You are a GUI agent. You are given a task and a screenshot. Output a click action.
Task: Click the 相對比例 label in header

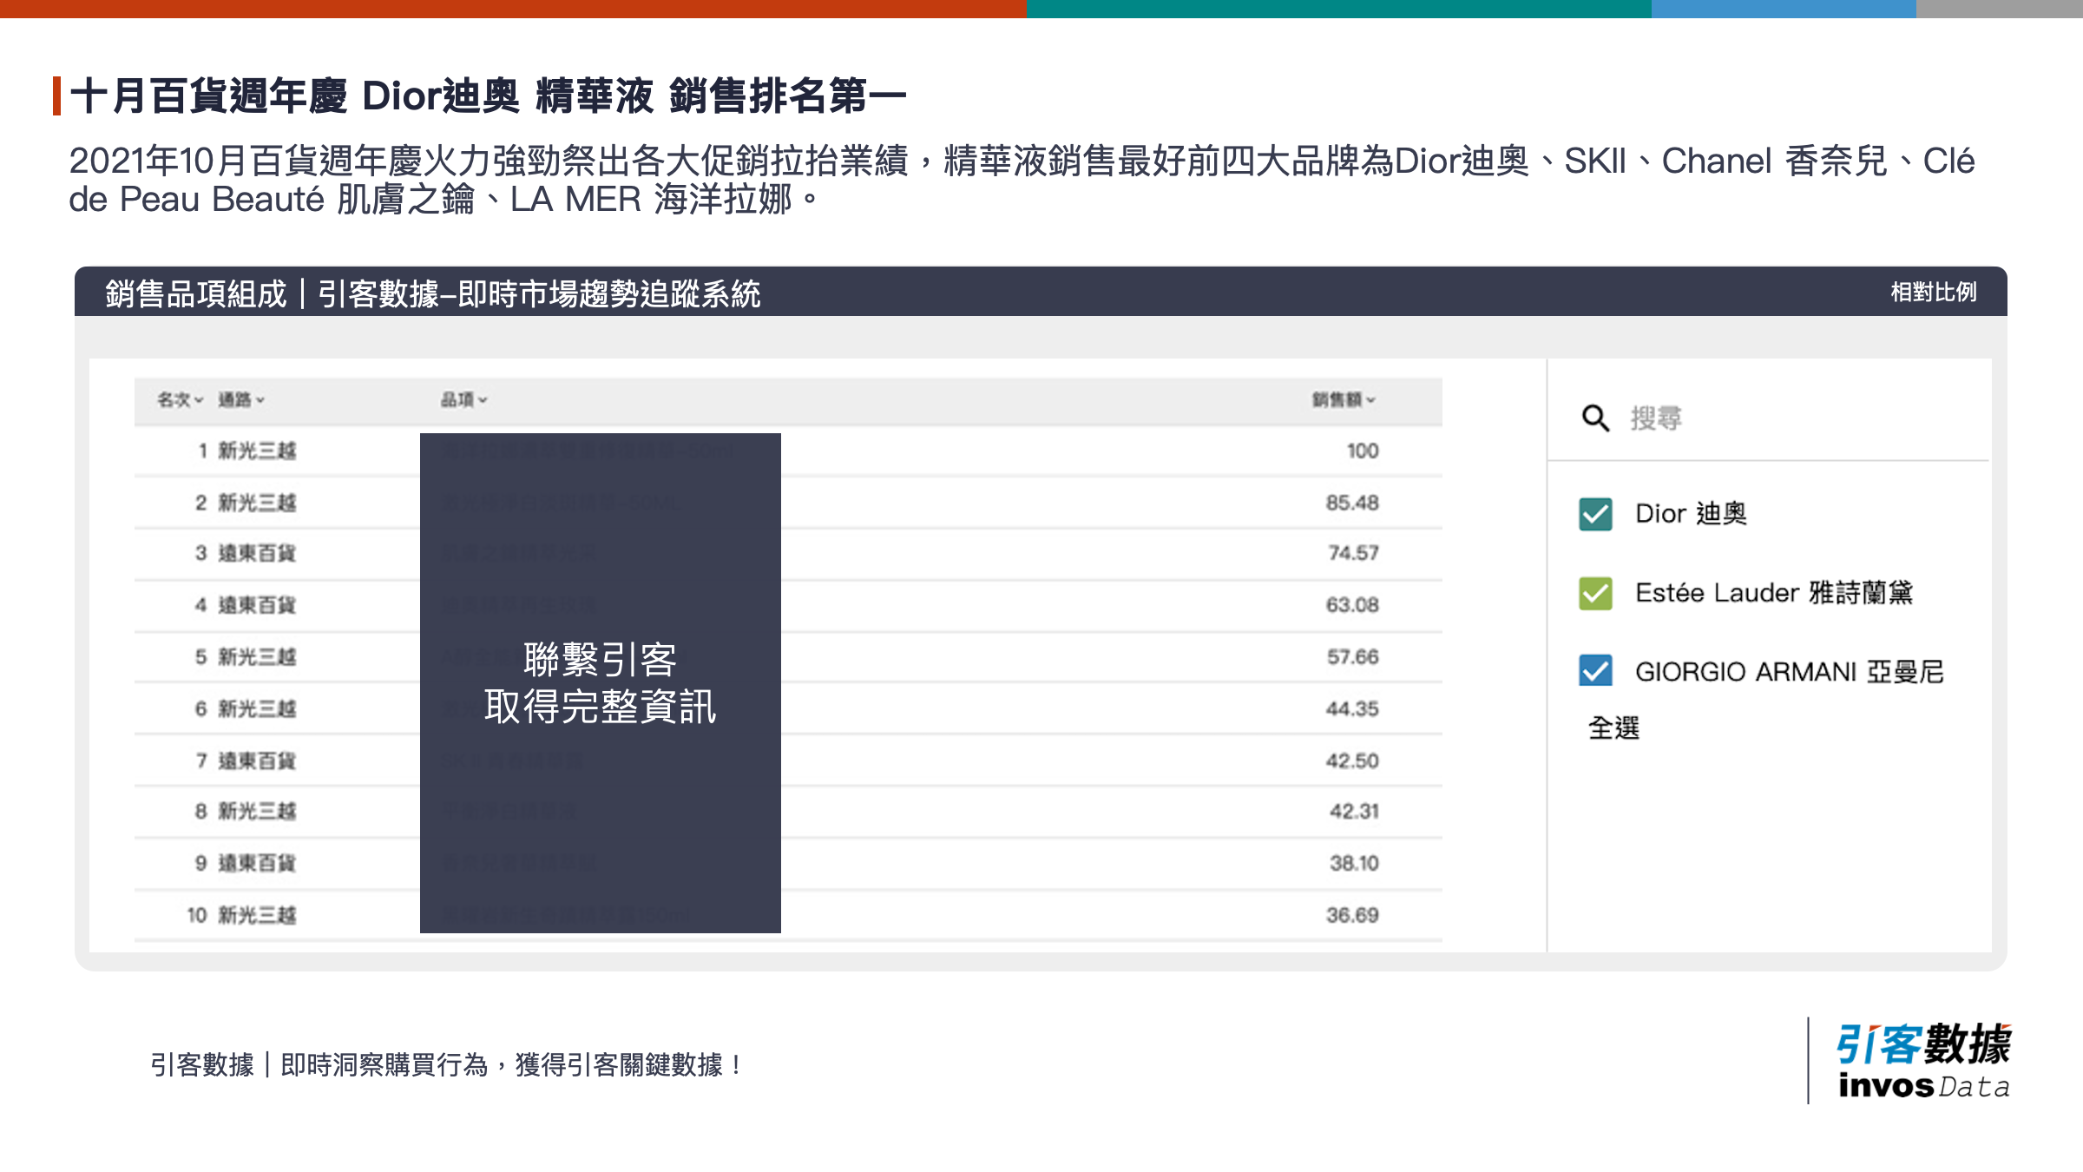(x=1934, y=292)
